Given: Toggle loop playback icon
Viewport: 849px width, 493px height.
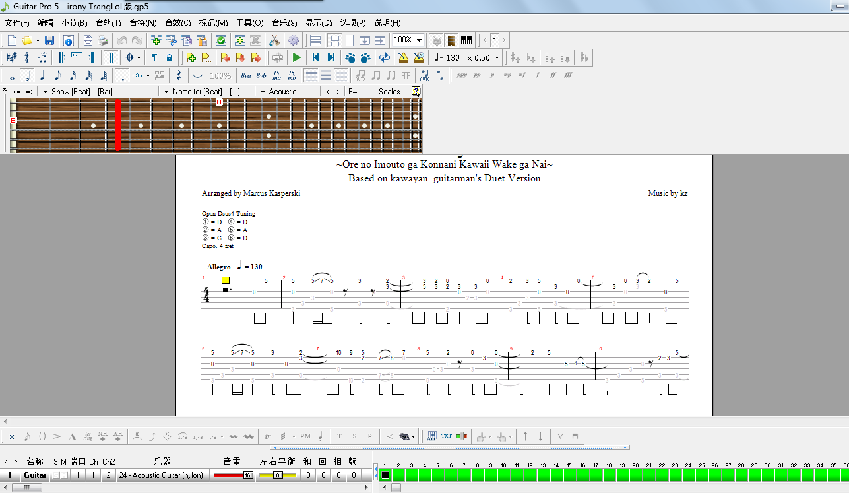Looking at the screenshot, I should (x=384, y=58).
